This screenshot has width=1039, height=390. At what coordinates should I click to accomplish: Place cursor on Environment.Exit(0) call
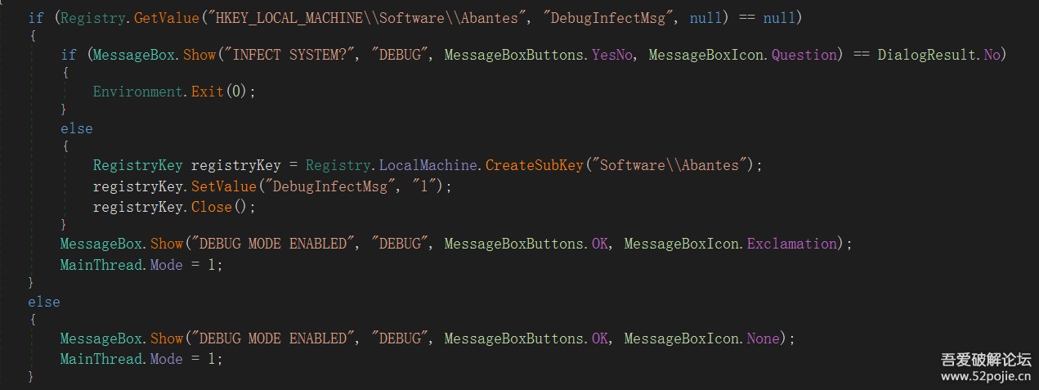pos(173,92)
